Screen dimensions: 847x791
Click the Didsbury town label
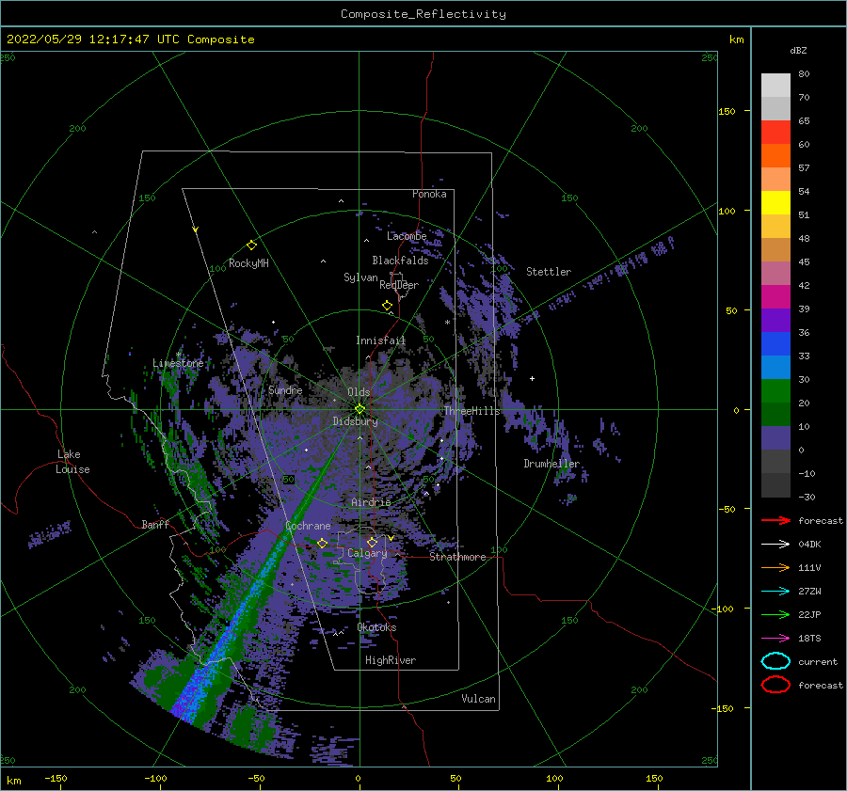355,421
